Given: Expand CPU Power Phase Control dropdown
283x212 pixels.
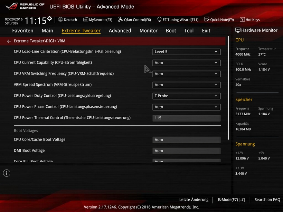Looking at the screenshot, I should pos(187,107).
